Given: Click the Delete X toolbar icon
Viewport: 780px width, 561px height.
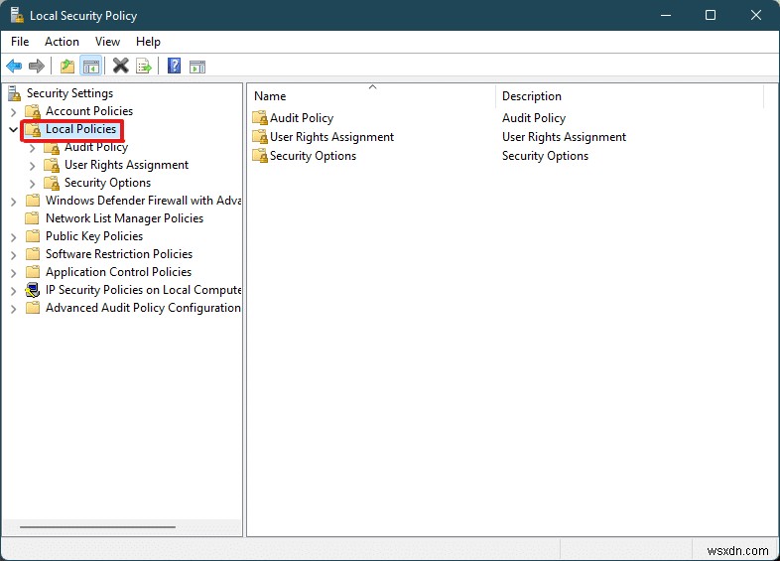Looking at the screenshot, I should [120, 66].
